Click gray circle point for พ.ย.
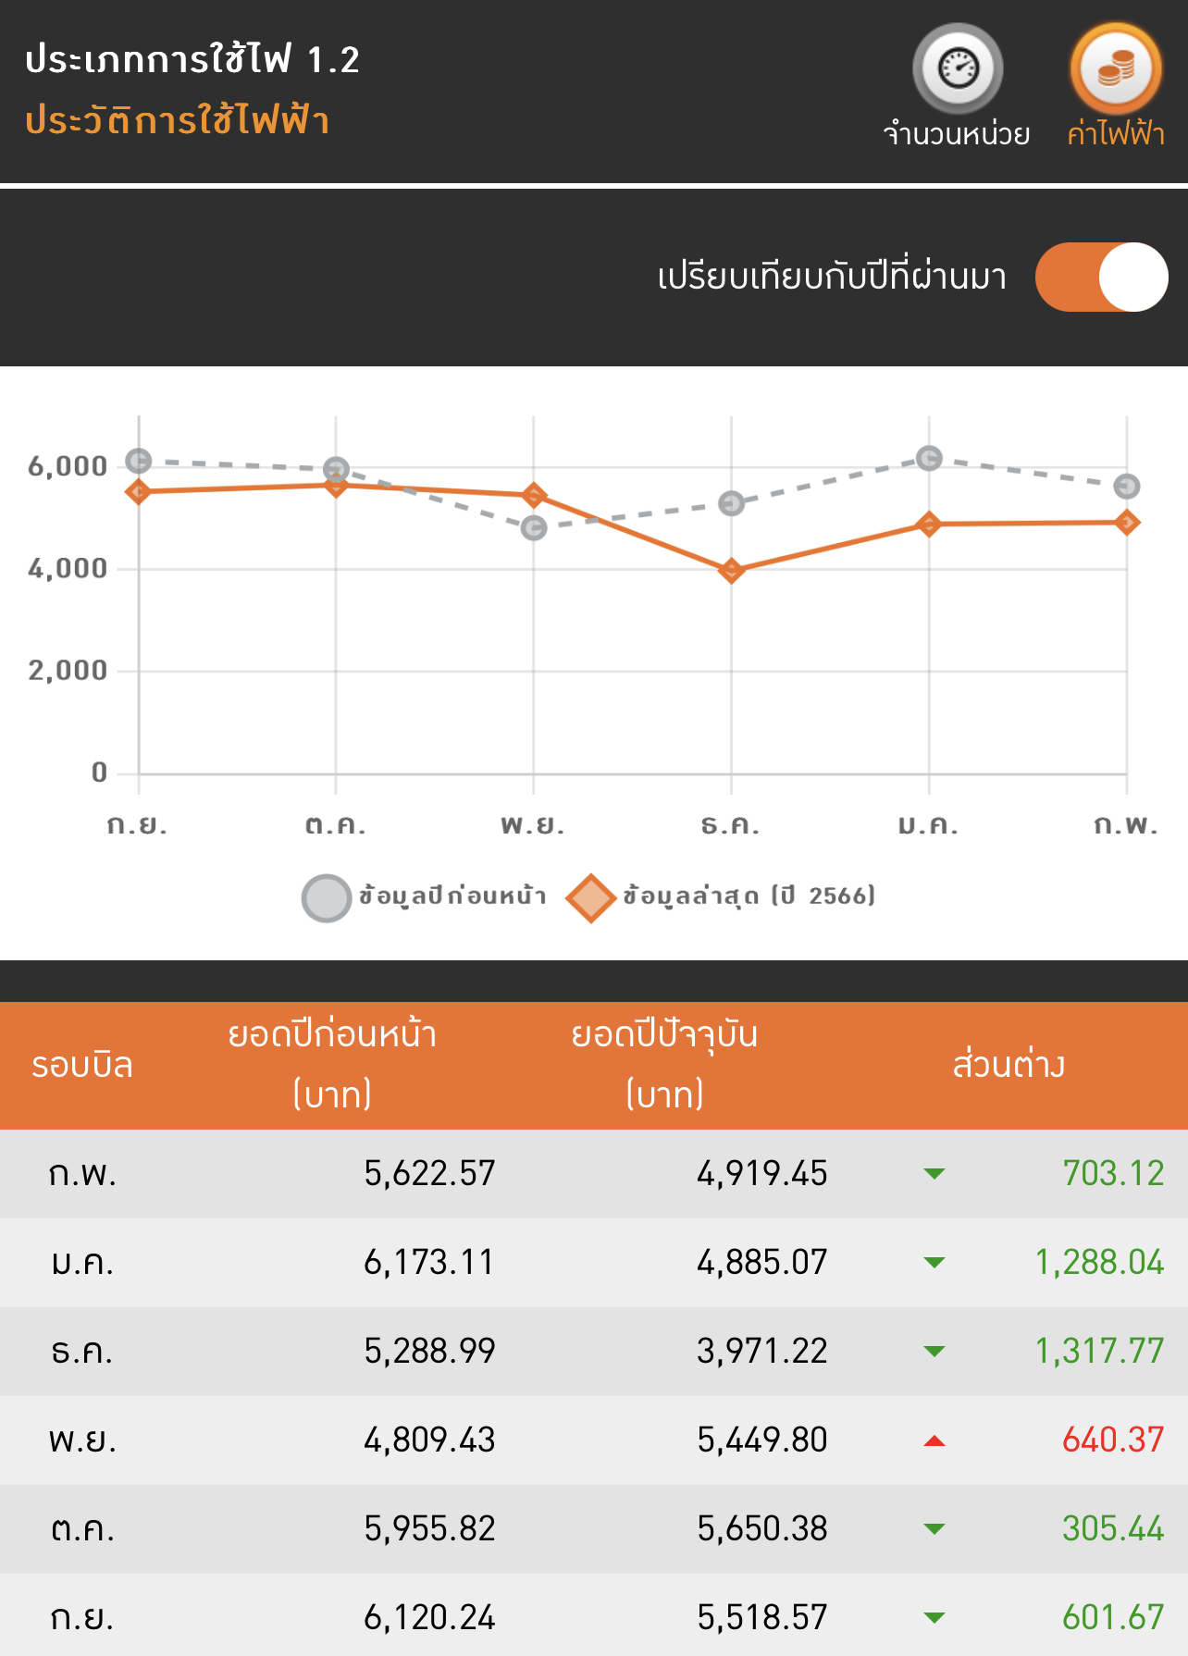 point(534,528)
